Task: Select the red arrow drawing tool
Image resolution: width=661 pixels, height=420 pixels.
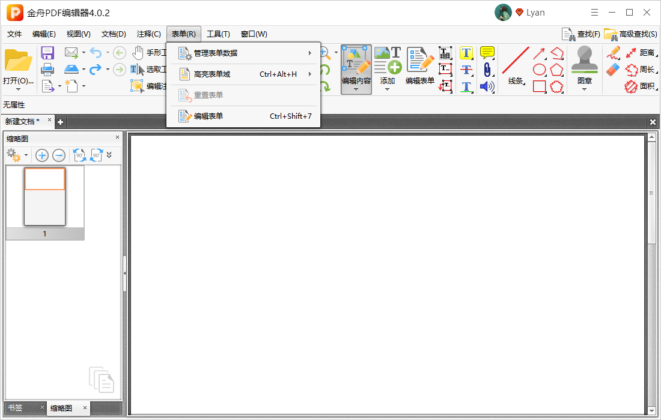Action: pyautogui.click(x=539, y=53)
